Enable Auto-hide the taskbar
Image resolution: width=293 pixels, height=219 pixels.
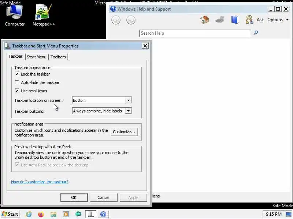coord(17,82)
